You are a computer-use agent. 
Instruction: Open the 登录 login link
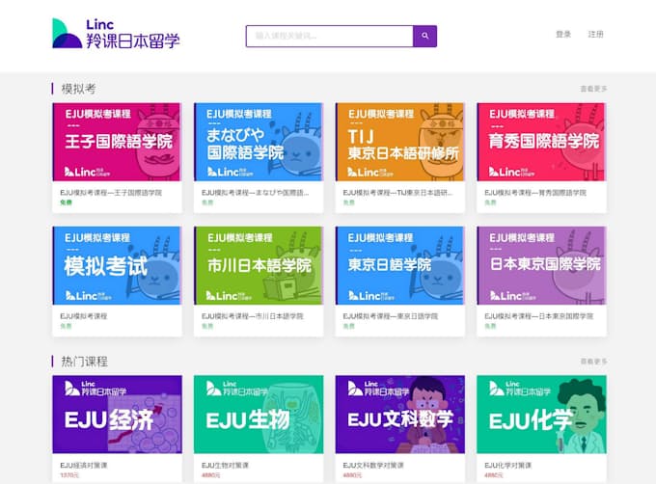tap(563, 35)
